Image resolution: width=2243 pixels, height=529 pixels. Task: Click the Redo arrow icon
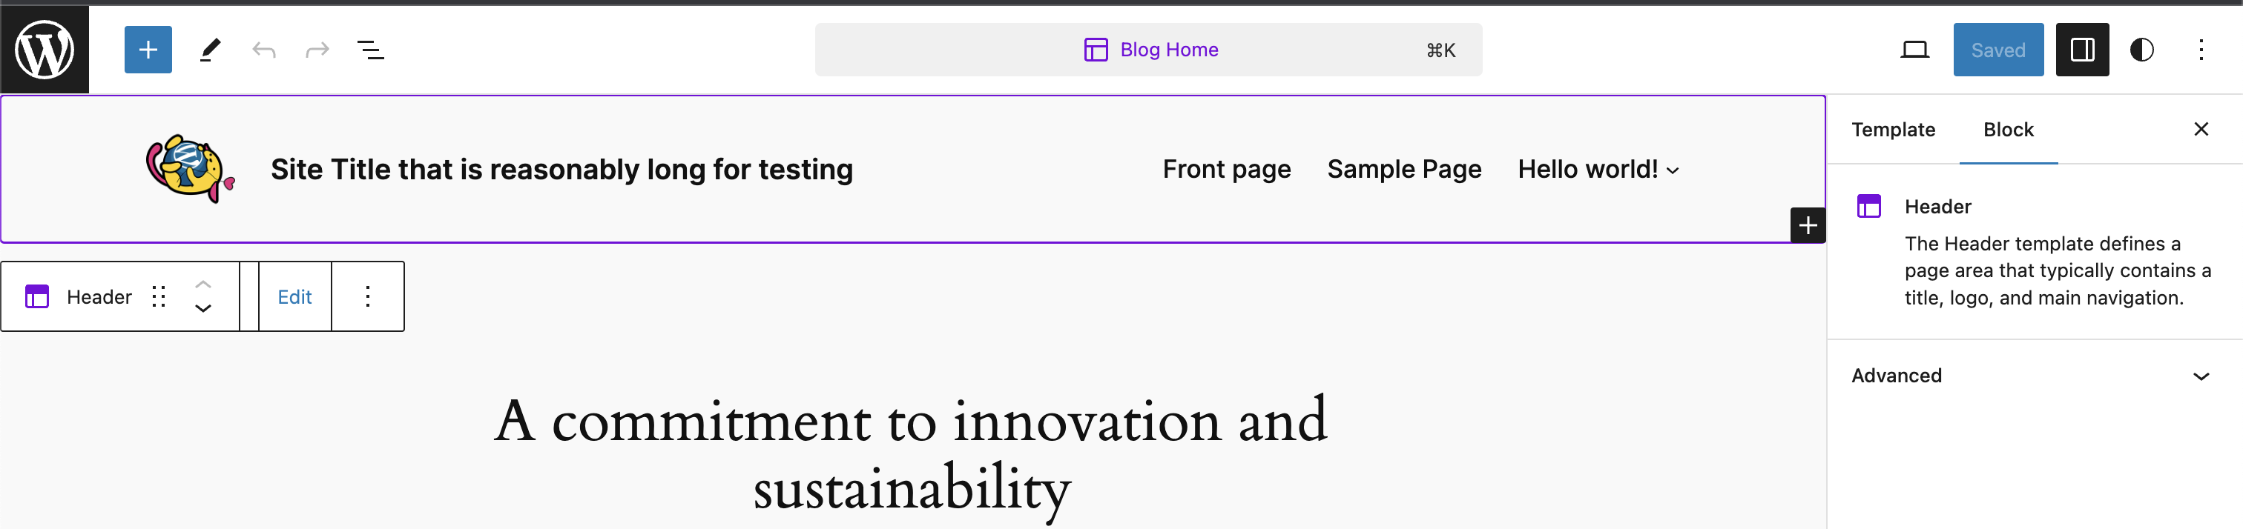(x=317, y=50)
